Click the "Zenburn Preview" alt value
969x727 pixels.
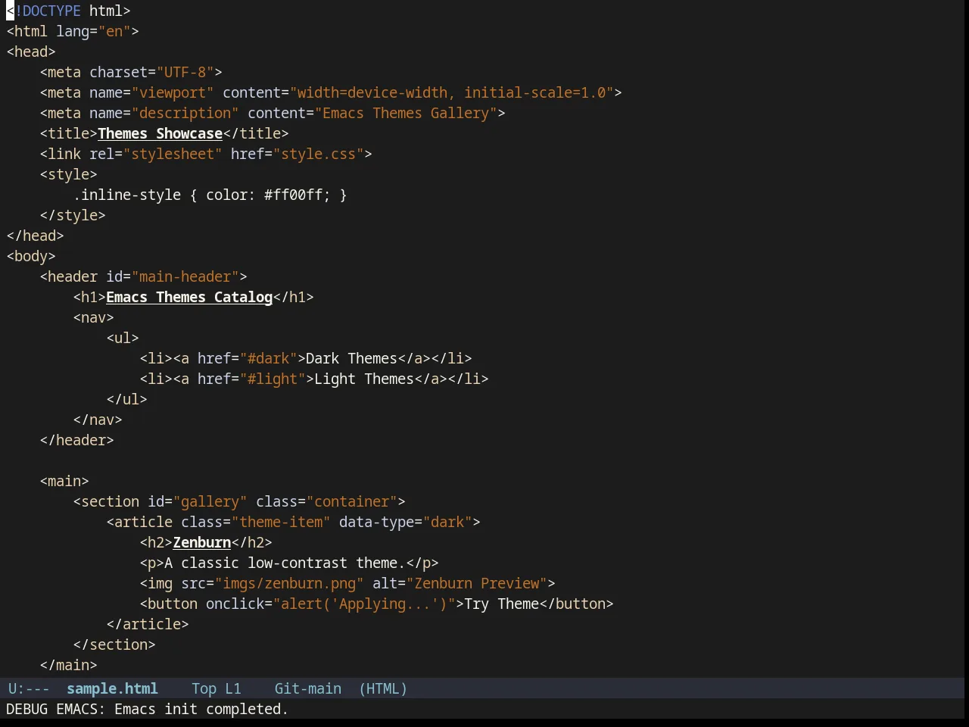[476, 583]
